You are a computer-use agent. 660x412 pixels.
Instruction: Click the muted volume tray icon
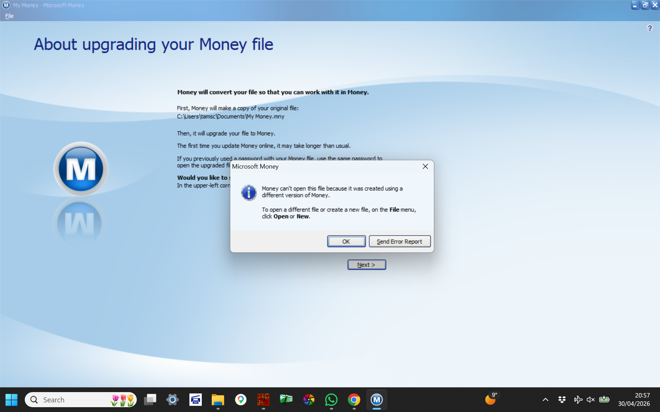[591, 400]
